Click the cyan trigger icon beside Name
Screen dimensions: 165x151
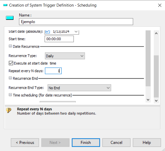10,18
